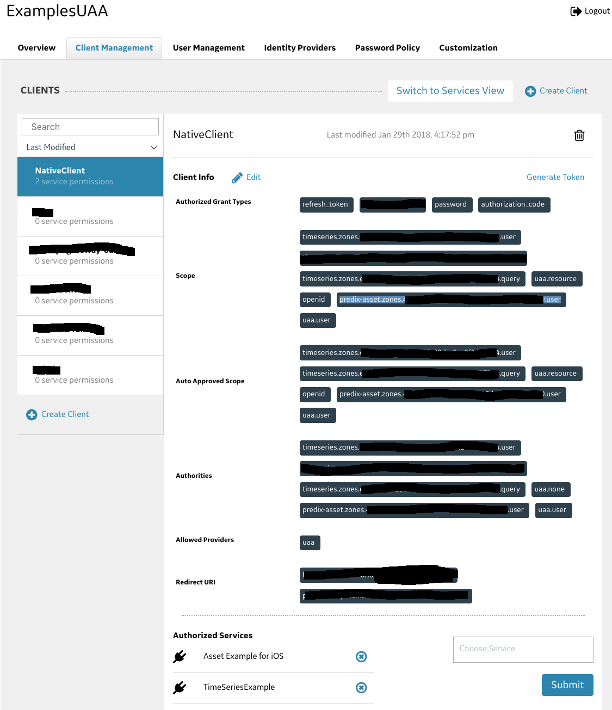This screenshot has width=612, height=710.
Task: Expand the uaa Allowed Providers tag
Action: (x=310, y=542)
